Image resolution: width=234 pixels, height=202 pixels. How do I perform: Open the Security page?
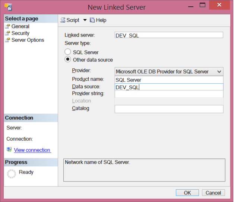click(x=20, y=33)
